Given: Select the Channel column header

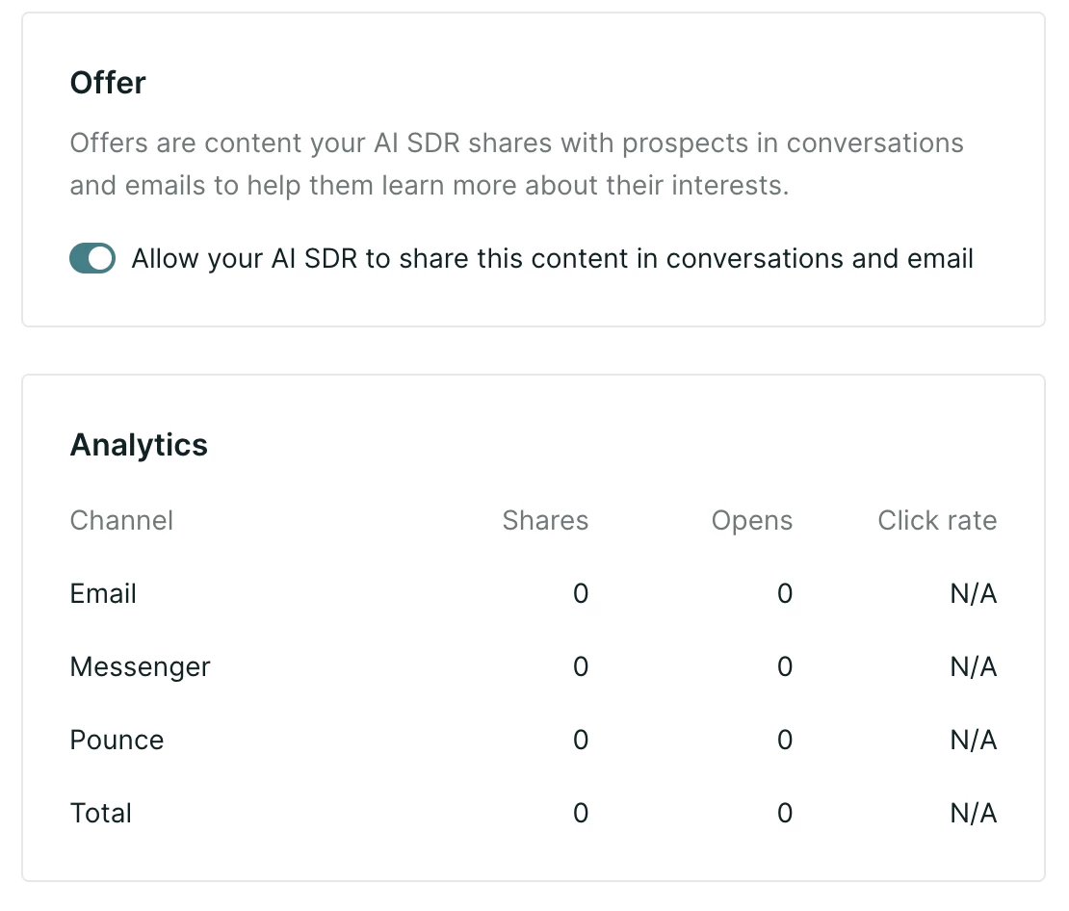Looking at the screenshot, I should (x=121, y=520).
